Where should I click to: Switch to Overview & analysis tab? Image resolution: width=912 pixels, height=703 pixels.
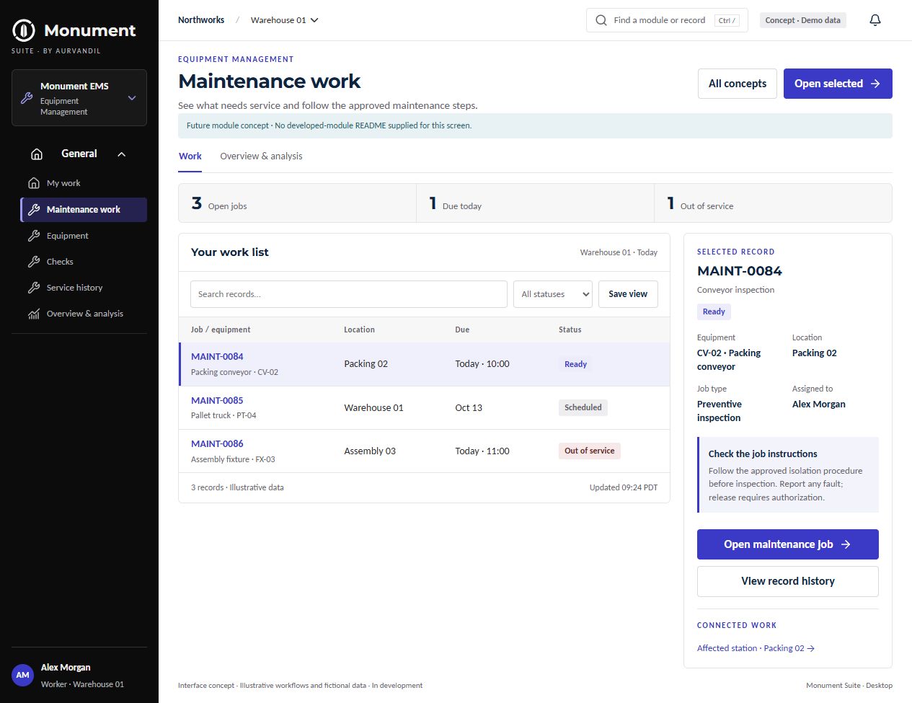click(x=261, y=156)
